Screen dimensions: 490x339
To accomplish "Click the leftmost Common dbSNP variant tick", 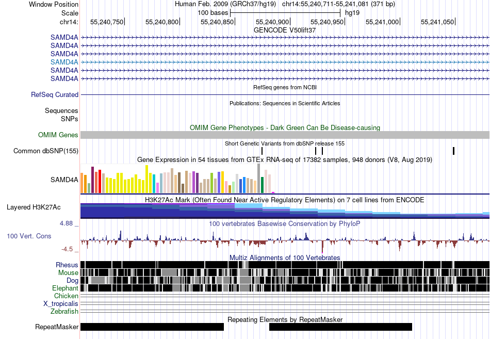I will pos(262,151).
